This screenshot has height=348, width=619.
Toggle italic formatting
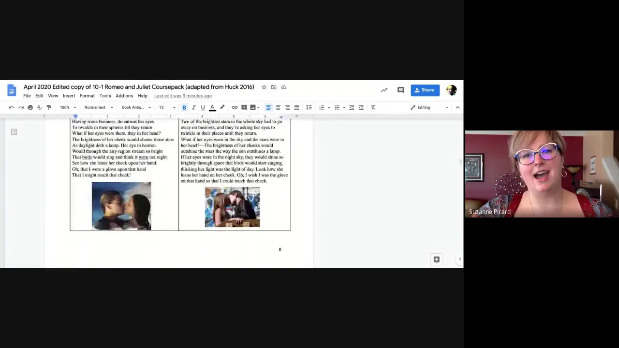(193, 107)
